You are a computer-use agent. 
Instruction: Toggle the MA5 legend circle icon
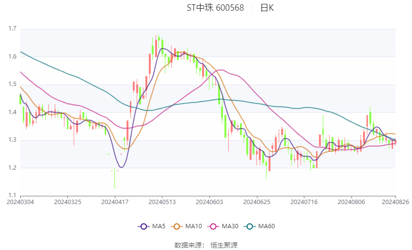(143, 226)
